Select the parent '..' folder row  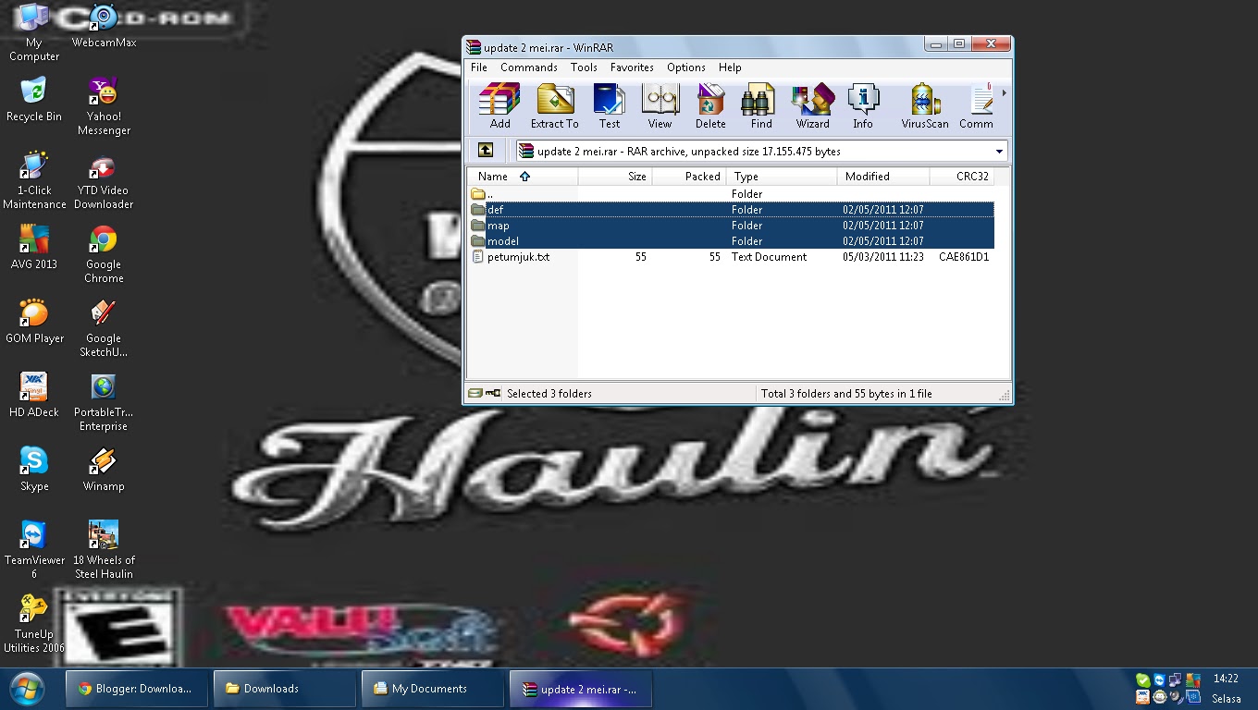point(731,194)
